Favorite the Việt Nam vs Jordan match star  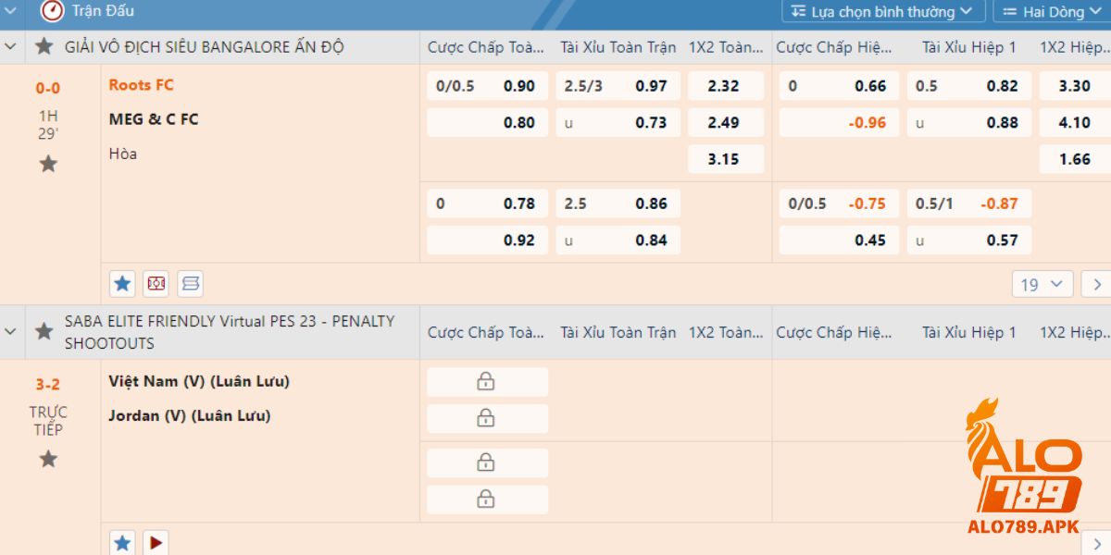[x=48, y=459]
